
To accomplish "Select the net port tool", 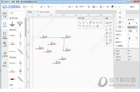I will [101, 23].
